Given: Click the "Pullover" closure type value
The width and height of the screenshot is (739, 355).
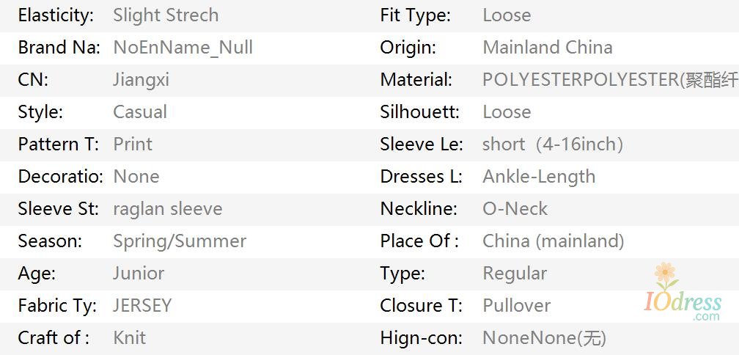Looking at the screenshot, I should (x=516, y=306).
